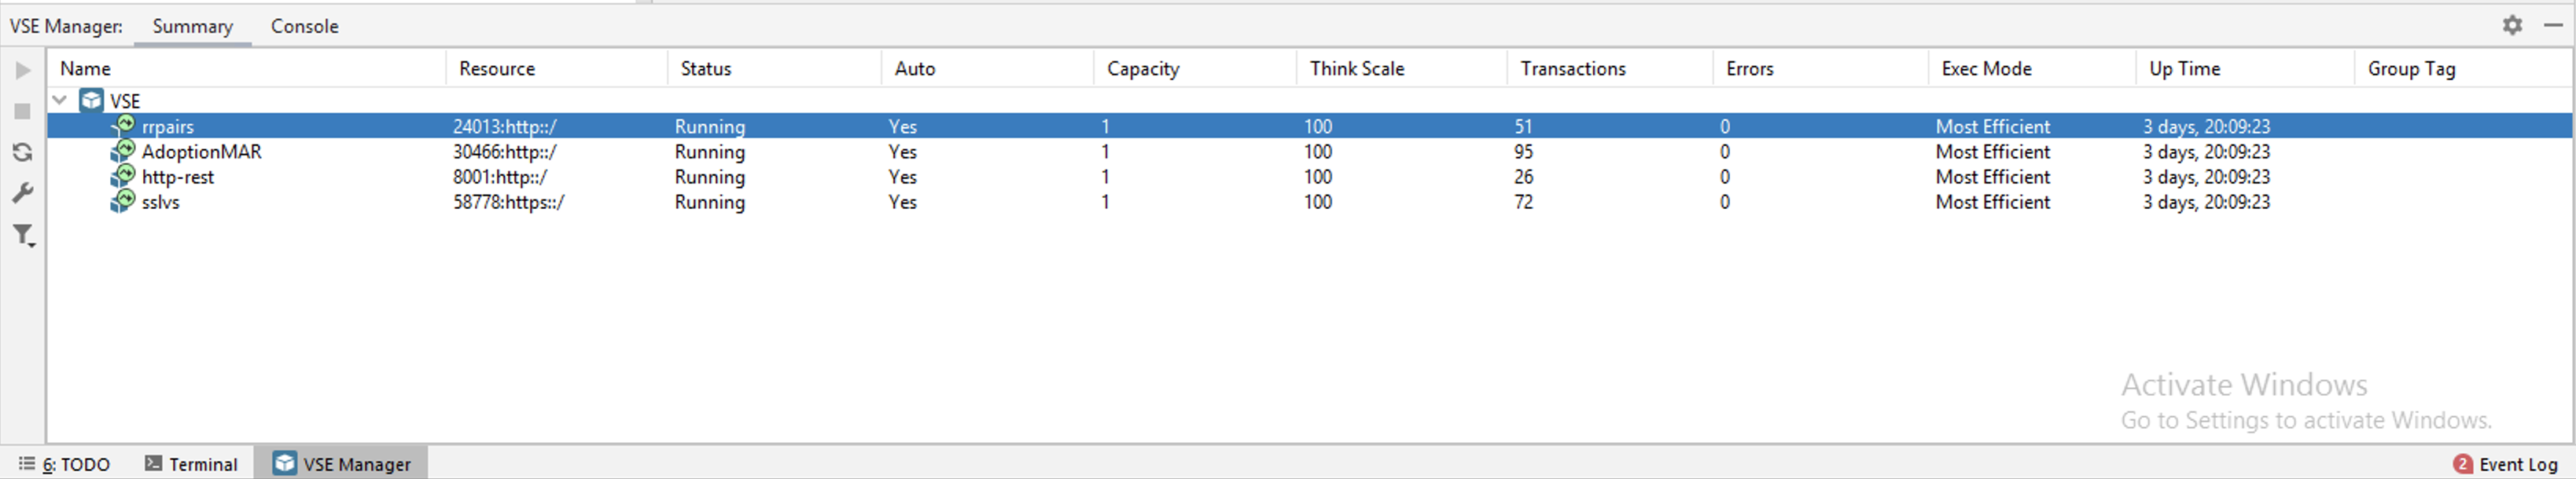Select the VSE root tree label
The height and width of the screenshot is (479, 2576).
(x=125, y=101)
